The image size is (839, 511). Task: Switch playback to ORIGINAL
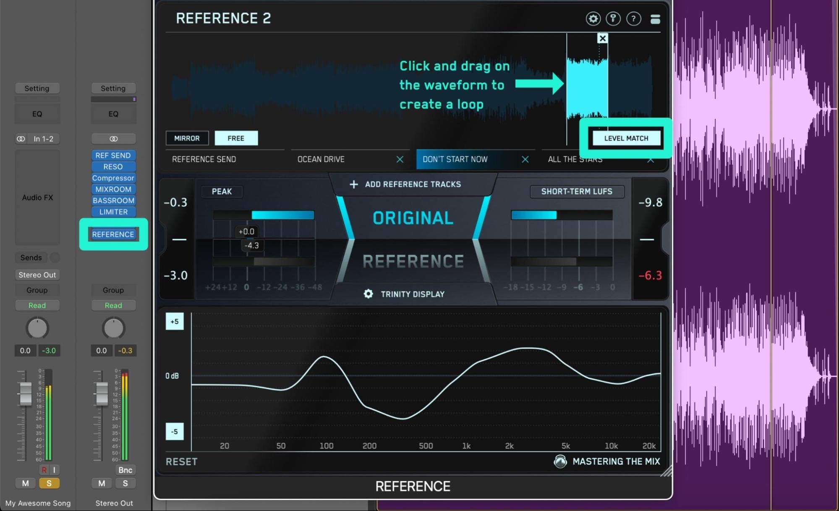[x=413, y=218]
